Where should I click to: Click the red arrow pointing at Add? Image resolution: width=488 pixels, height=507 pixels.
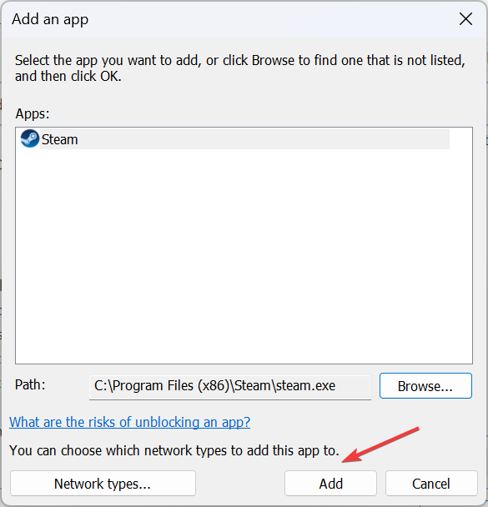click(380, 445)
